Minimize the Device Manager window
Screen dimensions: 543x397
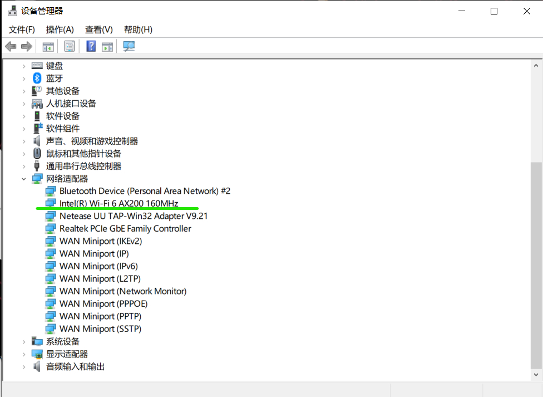[x=462, y=11]
